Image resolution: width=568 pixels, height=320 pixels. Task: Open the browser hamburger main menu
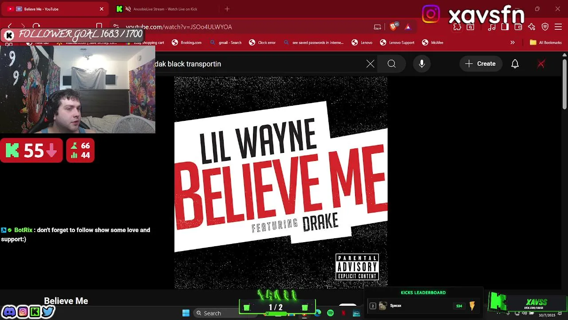coord(559,27)
